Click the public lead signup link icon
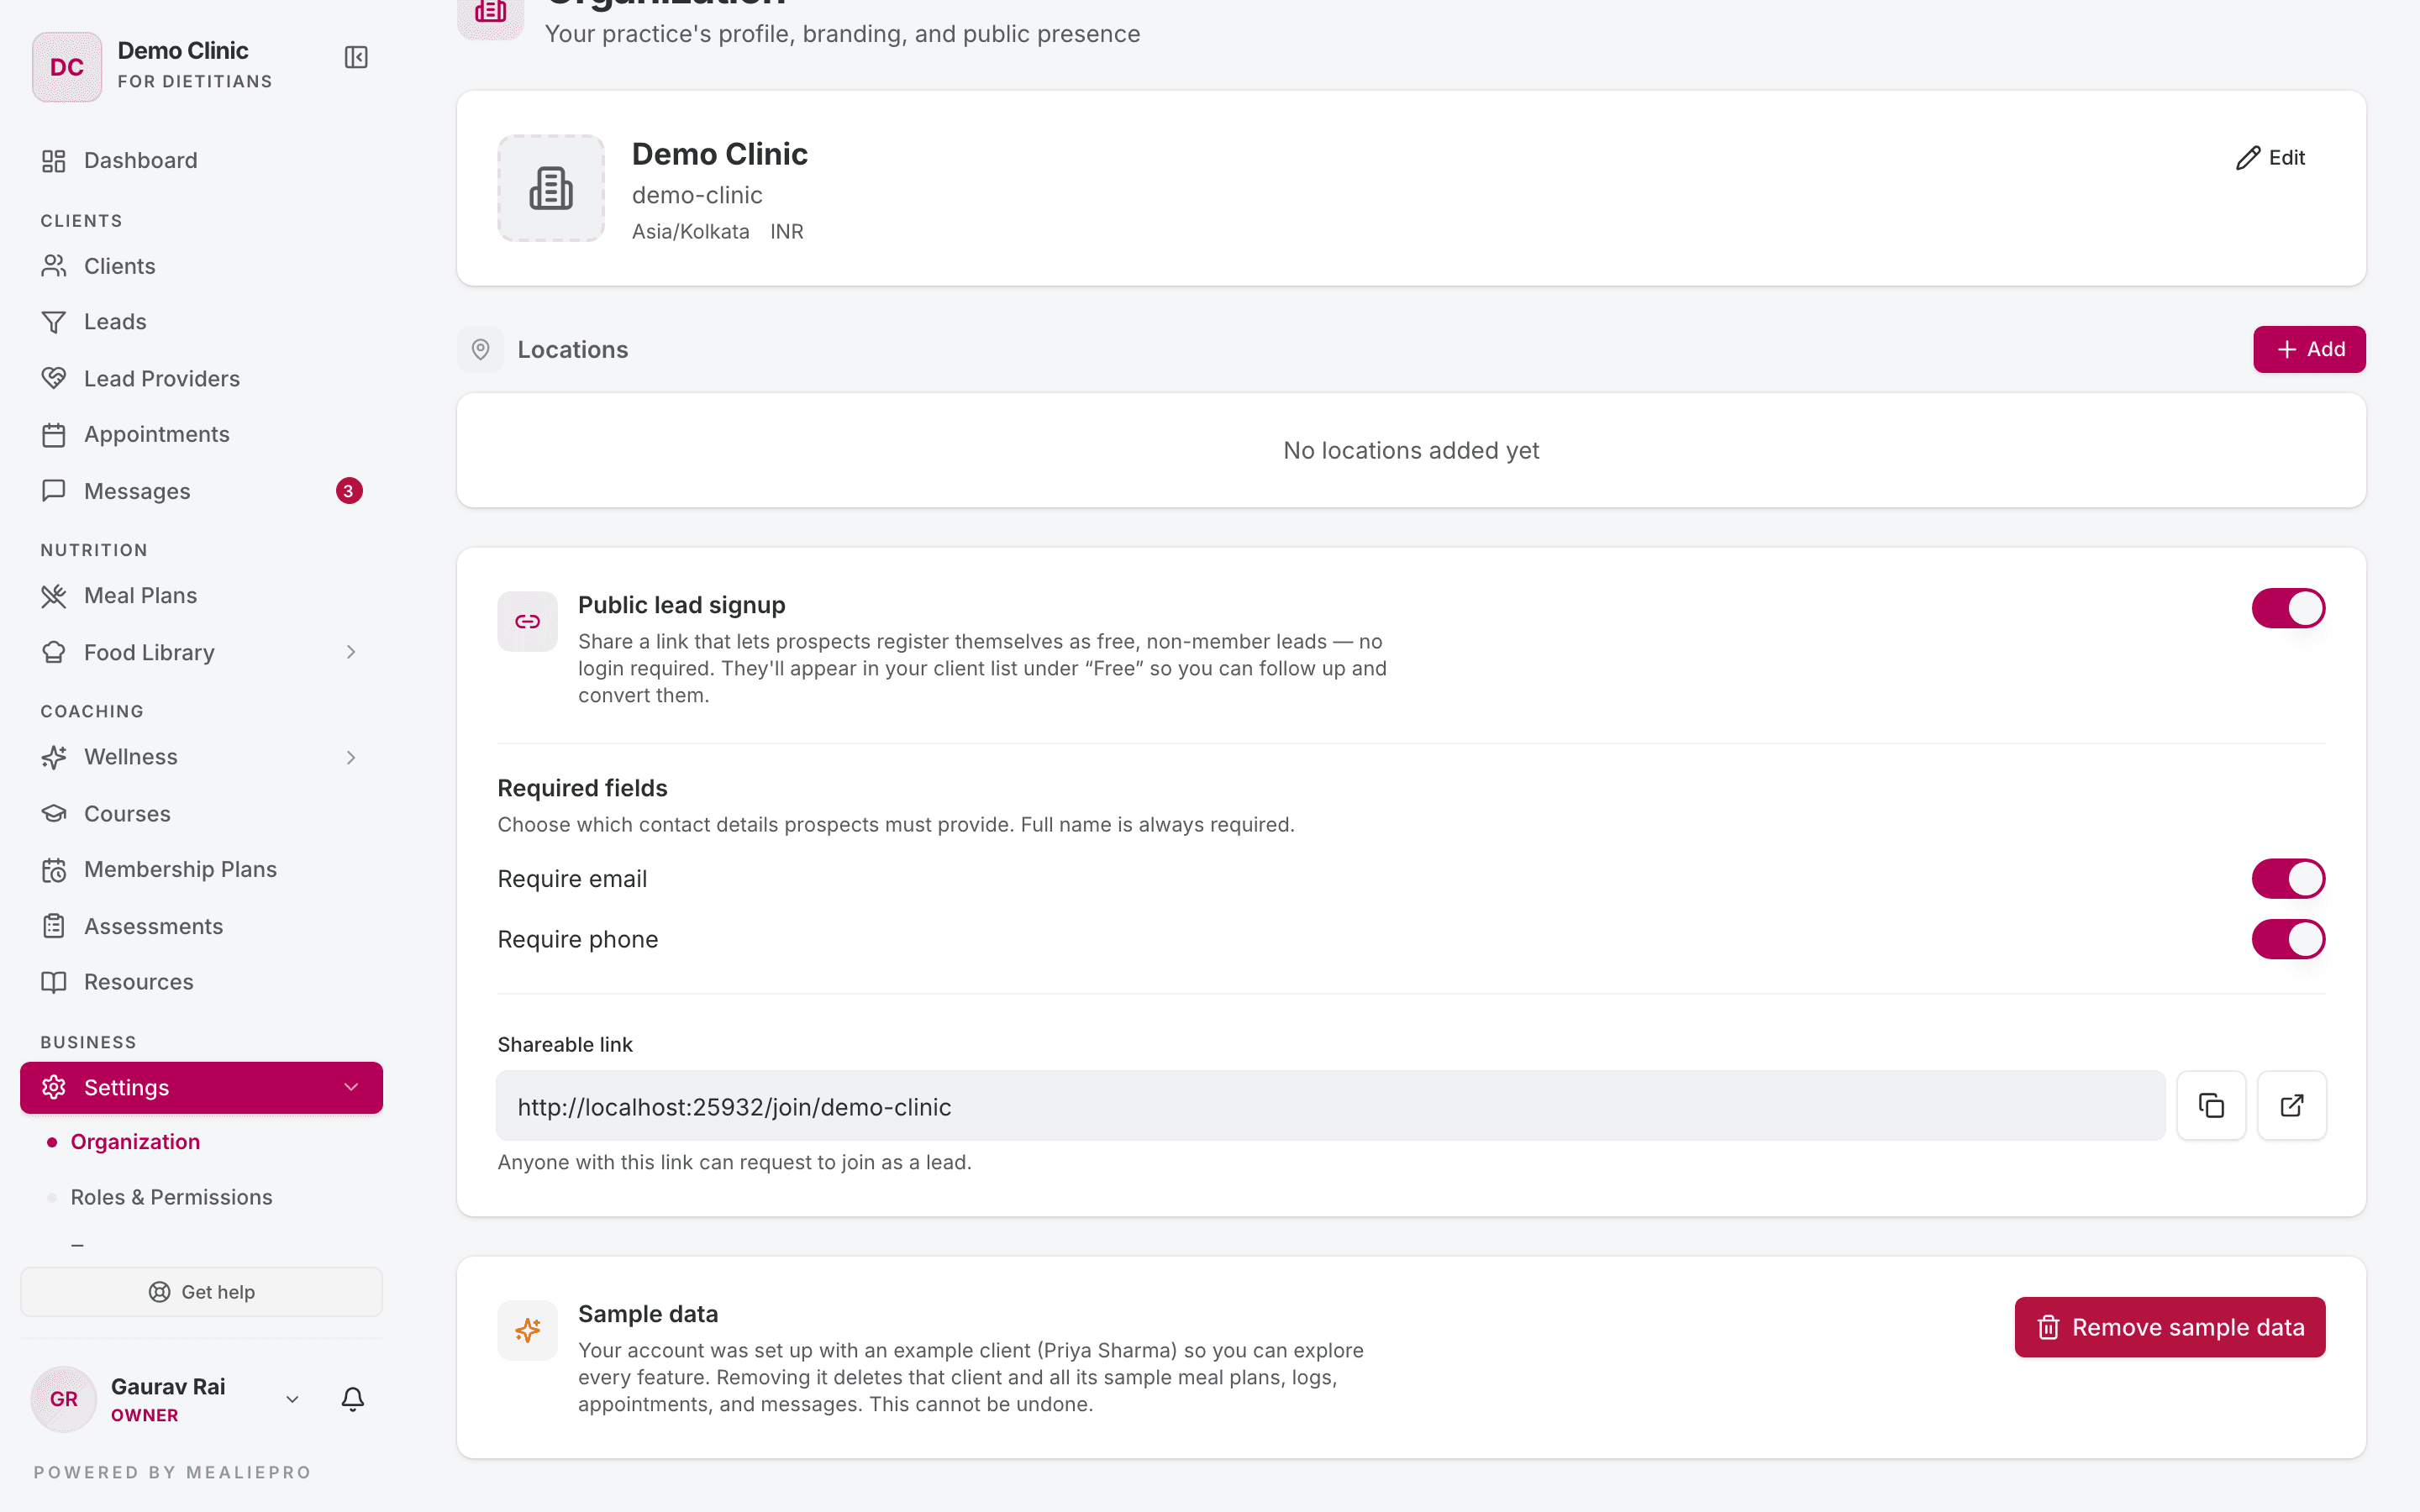This screenshot has width=2420, height=1512. (528, 621)
